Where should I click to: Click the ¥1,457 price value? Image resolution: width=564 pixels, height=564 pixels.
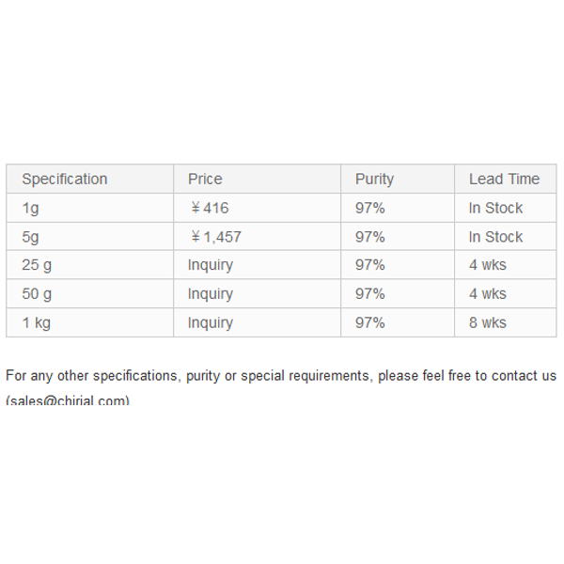(216, 237)
